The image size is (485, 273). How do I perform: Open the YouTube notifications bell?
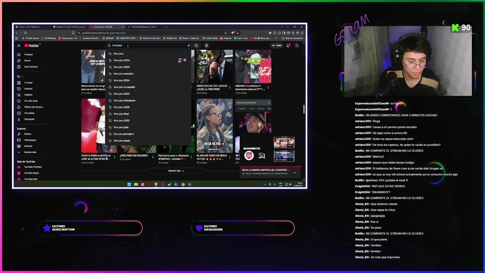(288, 45)
